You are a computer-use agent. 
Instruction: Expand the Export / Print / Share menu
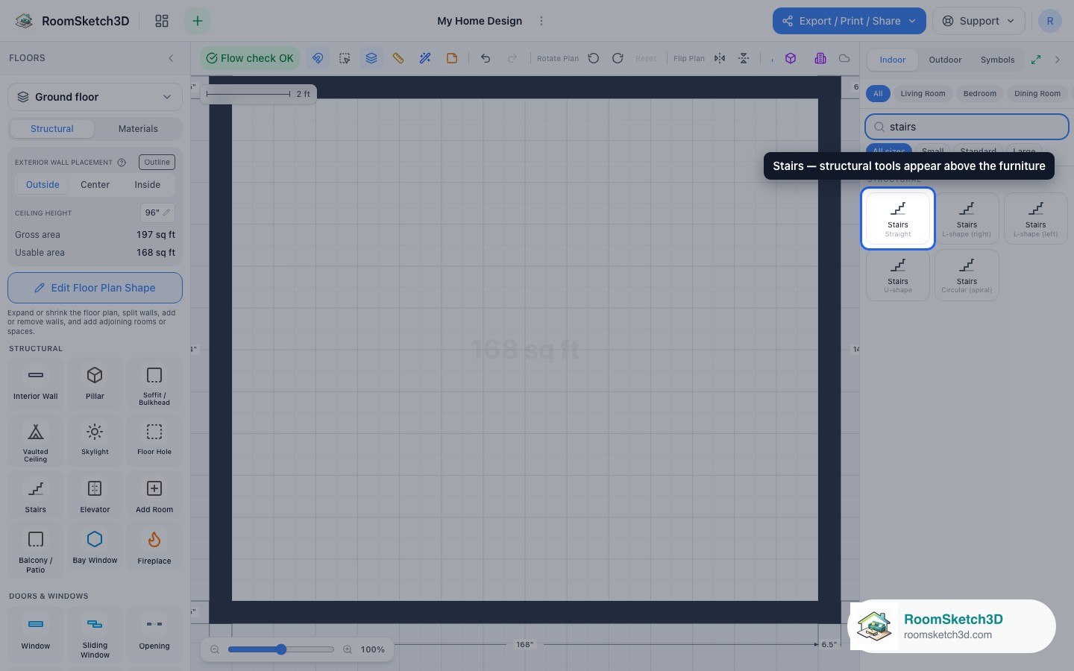pos(850,21)
